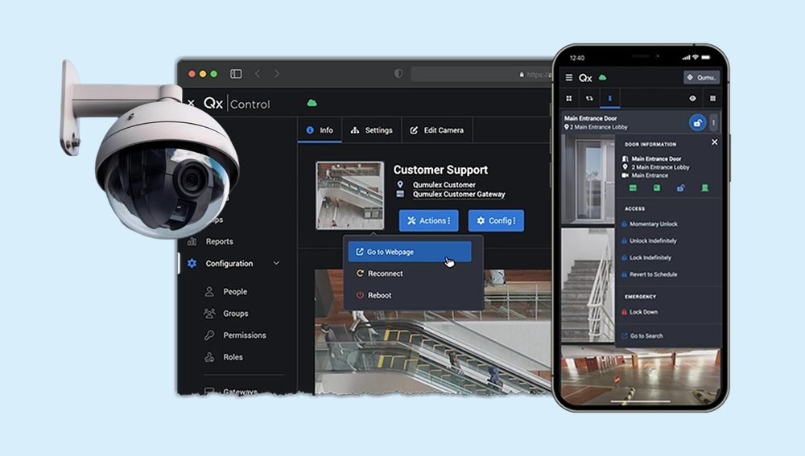The image size is (805, 456).
Task: Close the side menu with X beside Qx Control
Action: tap(191, 103)
